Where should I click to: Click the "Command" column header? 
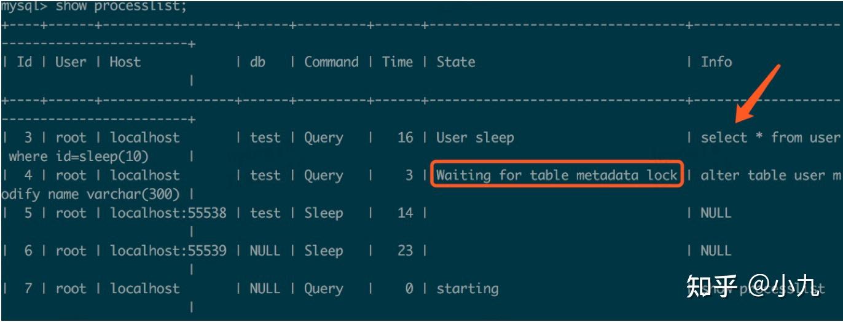(x=331, y=61)
